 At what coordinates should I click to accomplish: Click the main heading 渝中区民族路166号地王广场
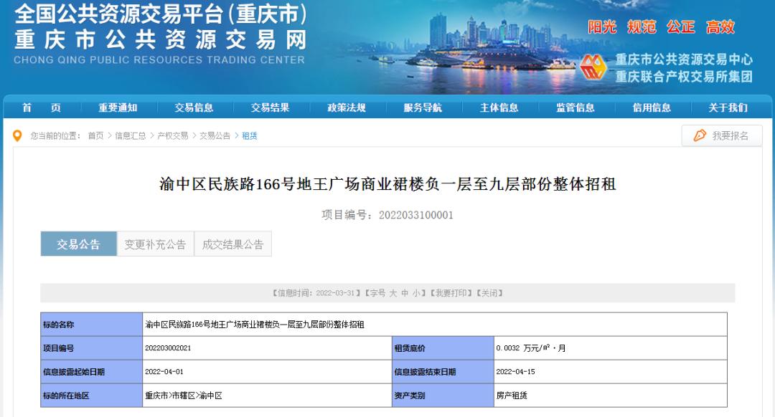(387, 184)
